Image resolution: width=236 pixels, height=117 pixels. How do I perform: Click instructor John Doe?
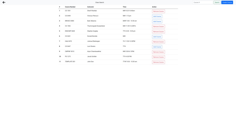coord(90,62)
